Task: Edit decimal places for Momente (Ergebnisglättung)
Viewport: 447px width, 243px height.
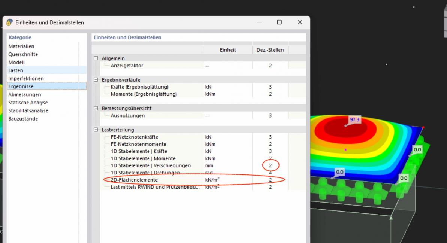Action: tap(270, 94)
